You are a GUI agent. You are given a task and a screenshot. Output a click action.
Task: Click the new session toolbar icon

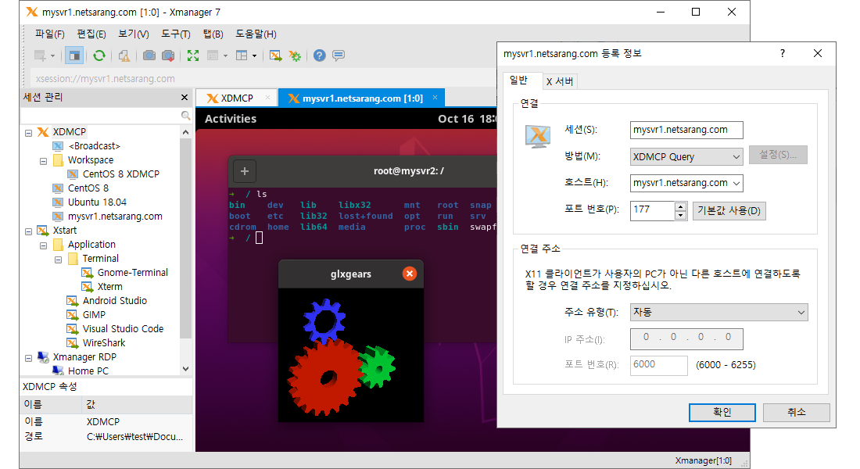(40, 55)
